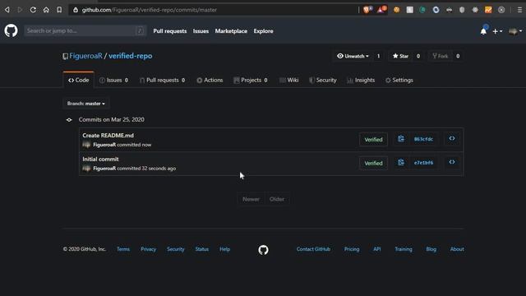Viewport: 526px width, 296px height.
Task: Open the Brave rewards triangle icon
Action: [381, 9]
